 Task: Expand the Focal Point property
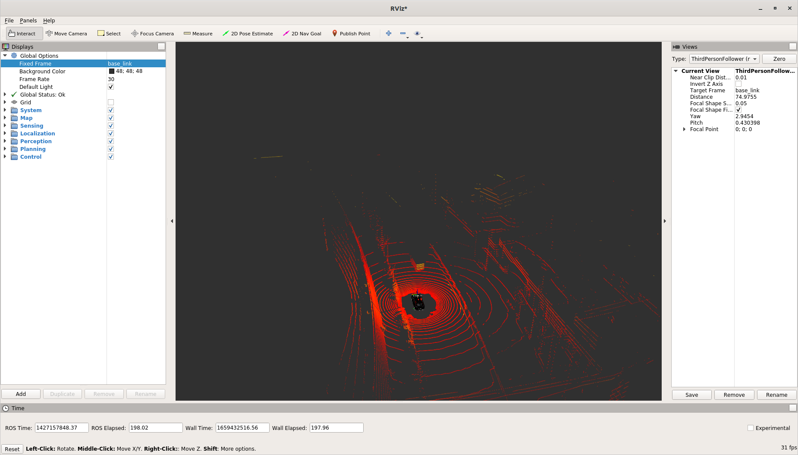coord(684,129)
